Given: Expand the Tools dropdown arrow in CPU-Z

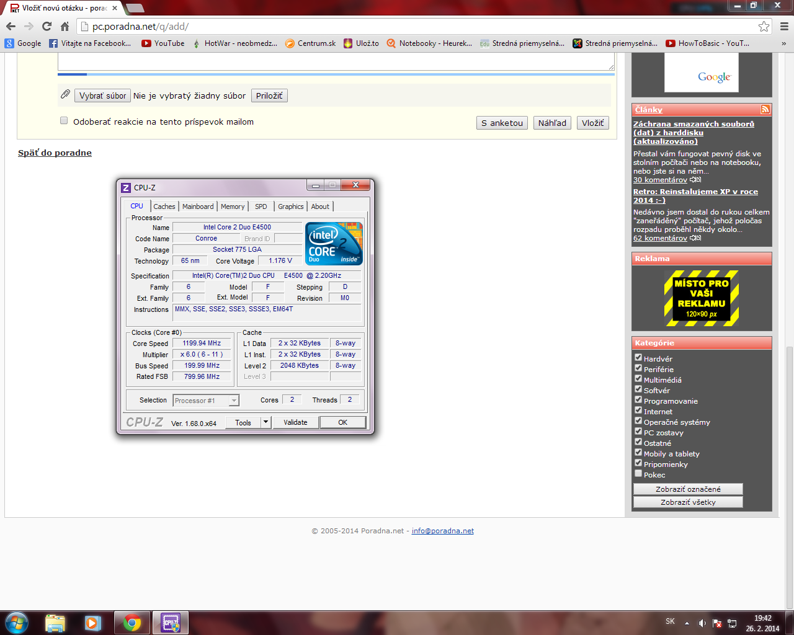Looking at the screenshot, I should coord(265,422).
